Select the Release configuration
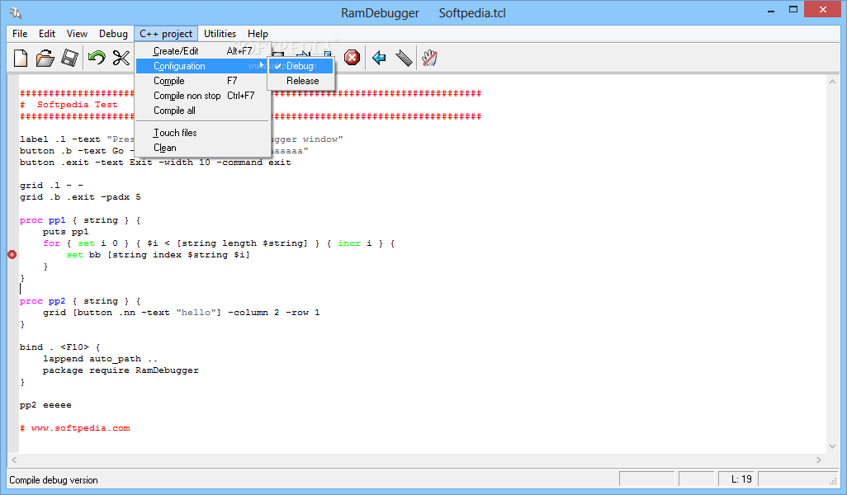The height and width of the screenshot is (495, 847). (300, 81)
